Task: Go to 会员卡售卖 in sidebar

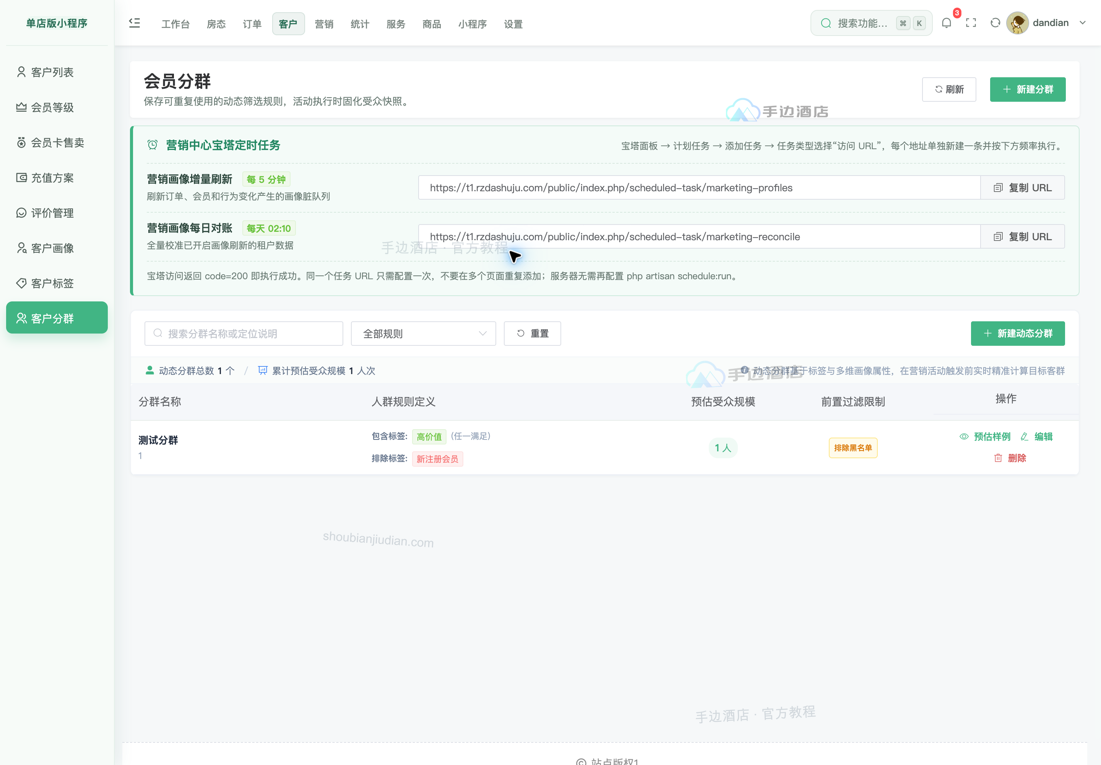Action: click(57, 142)
